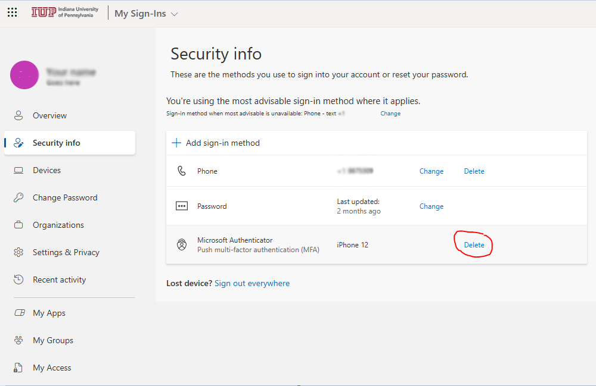Select Security info in sidebar
The image size is (596, 386).
pyautogui.click(x=56, y=143)
